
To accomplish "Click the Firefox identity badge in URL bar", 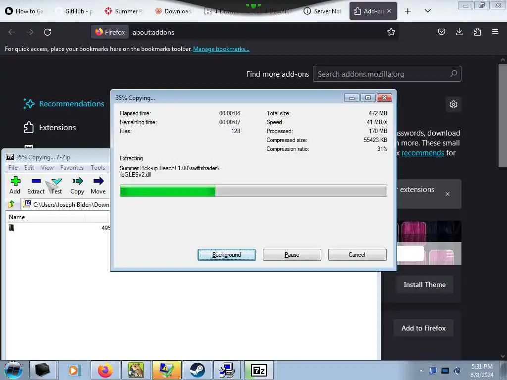I will [110, 32].
